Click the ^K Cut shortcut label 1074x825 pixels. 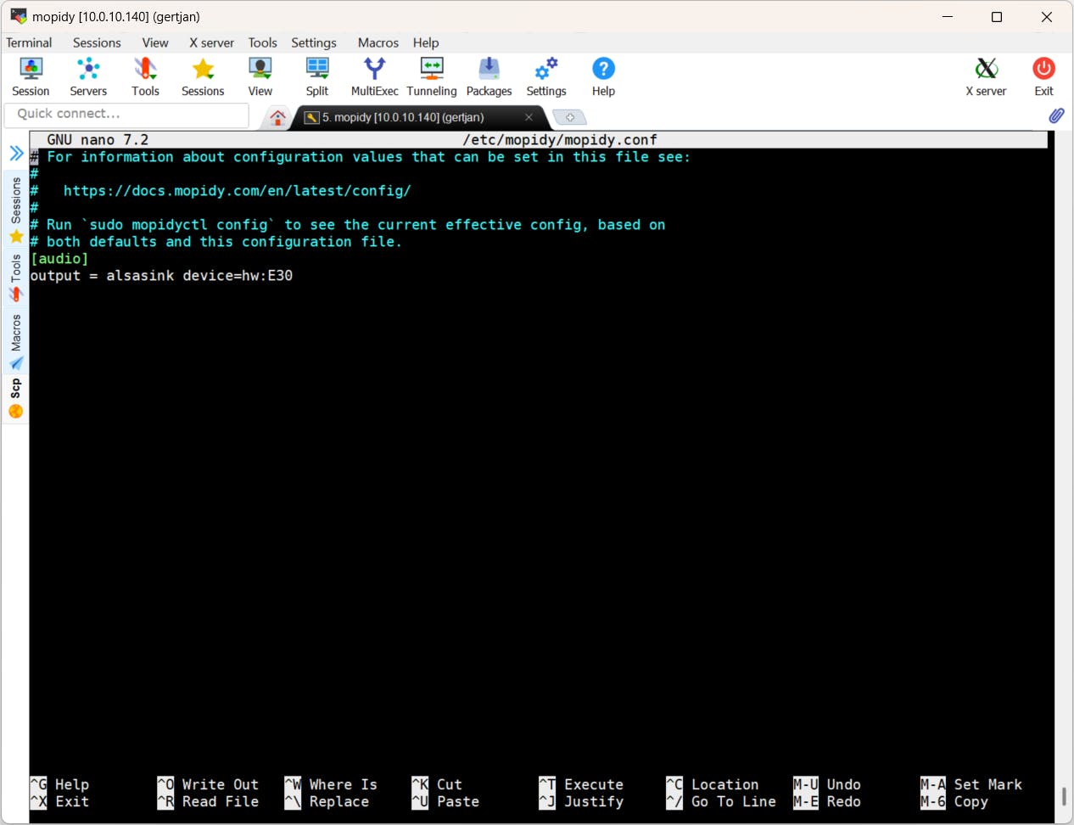point(437,785)
